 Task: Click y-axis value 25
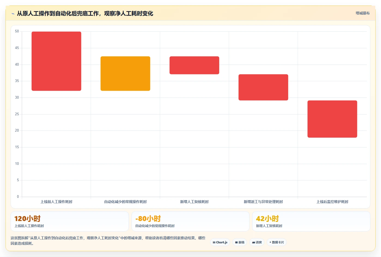17,114
